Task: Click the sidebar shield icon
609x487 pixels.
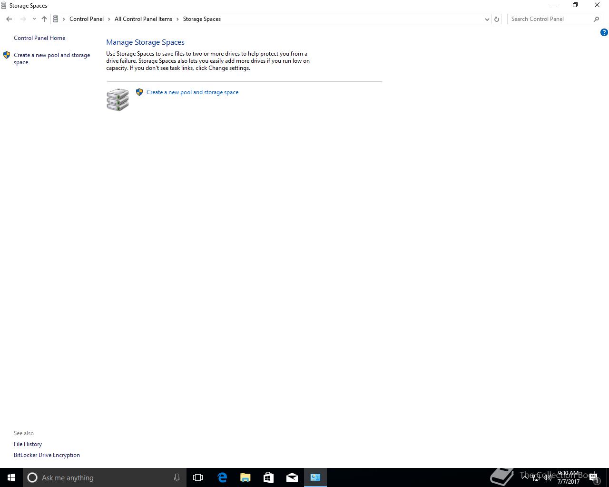Action: [x=7, y=55]
